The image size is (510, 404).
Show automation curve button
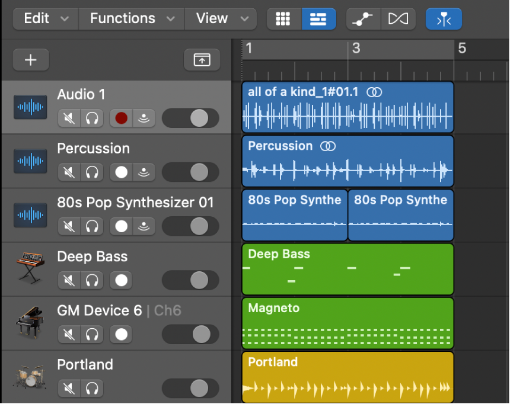click(363, 19)
